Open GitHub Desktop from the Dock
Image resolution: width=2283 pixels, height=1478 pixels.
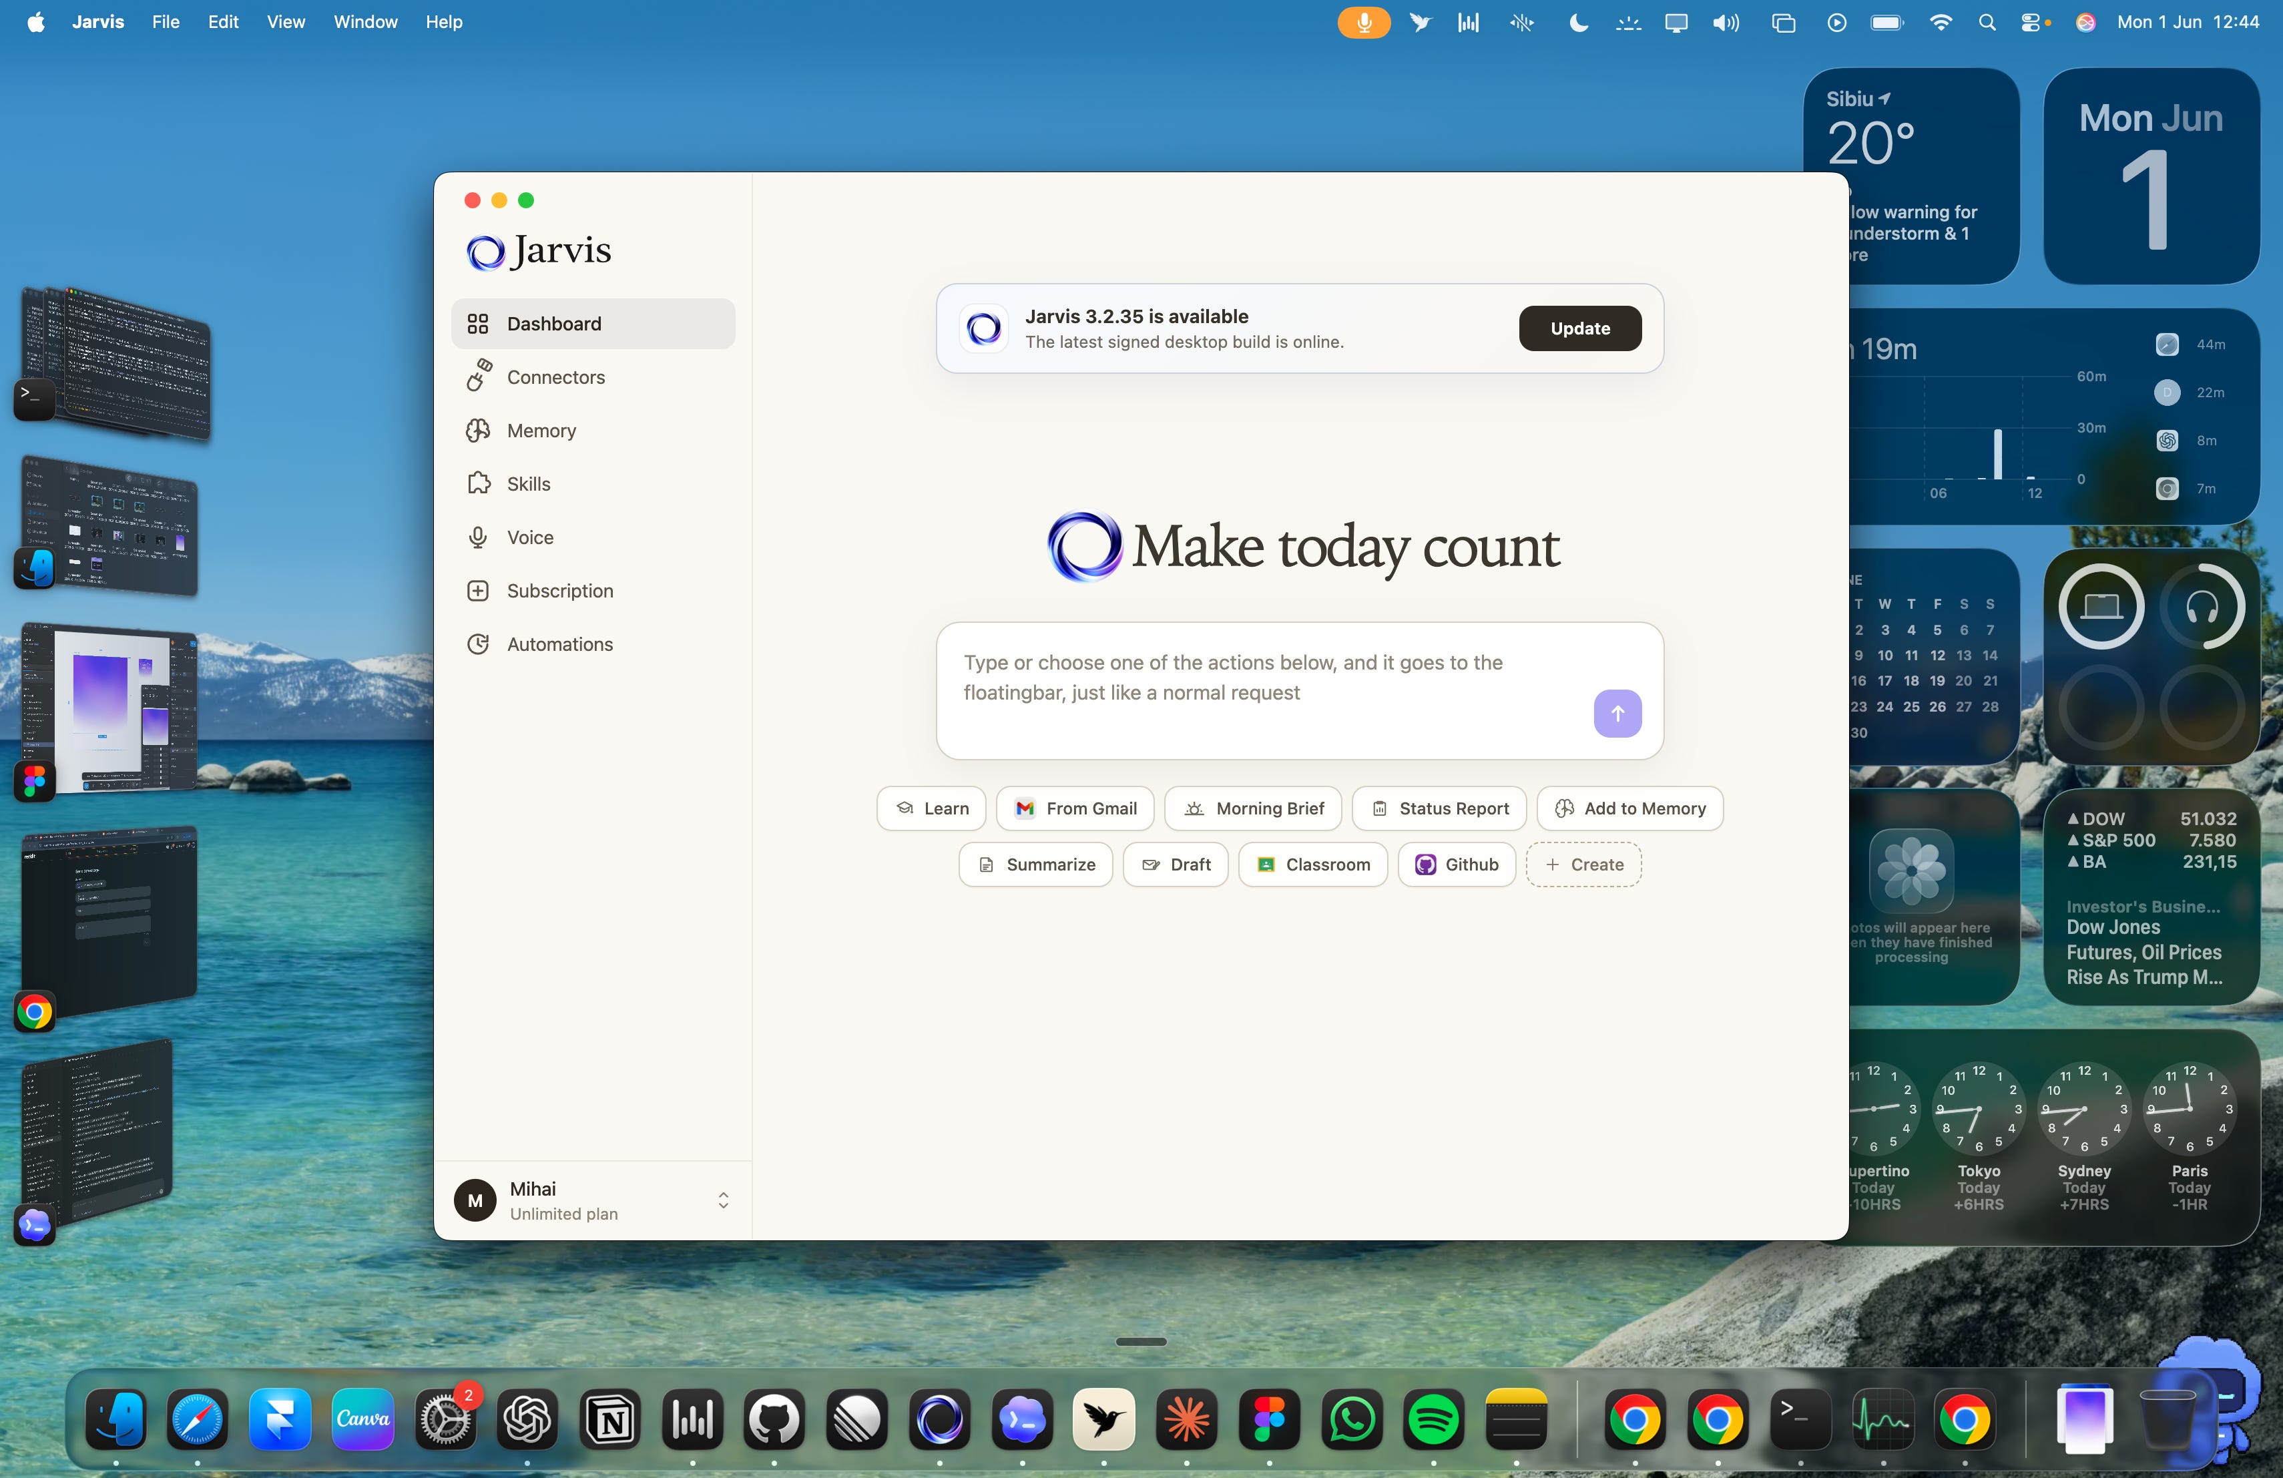tap(774, 1419)
